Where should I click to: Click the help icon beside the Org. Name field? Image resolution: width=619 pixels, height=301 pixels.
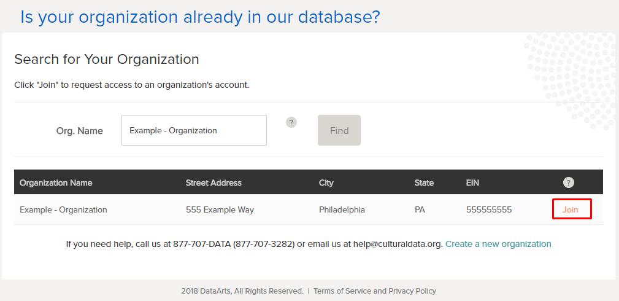pyautogui.click(x=291, y=122)
